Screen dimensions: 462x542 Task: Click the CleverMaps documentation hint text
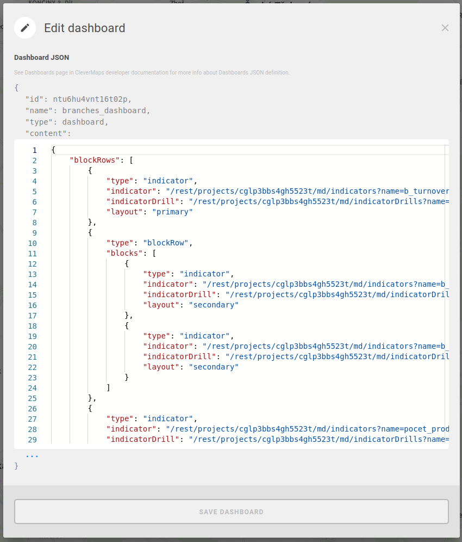coord(152,72)
